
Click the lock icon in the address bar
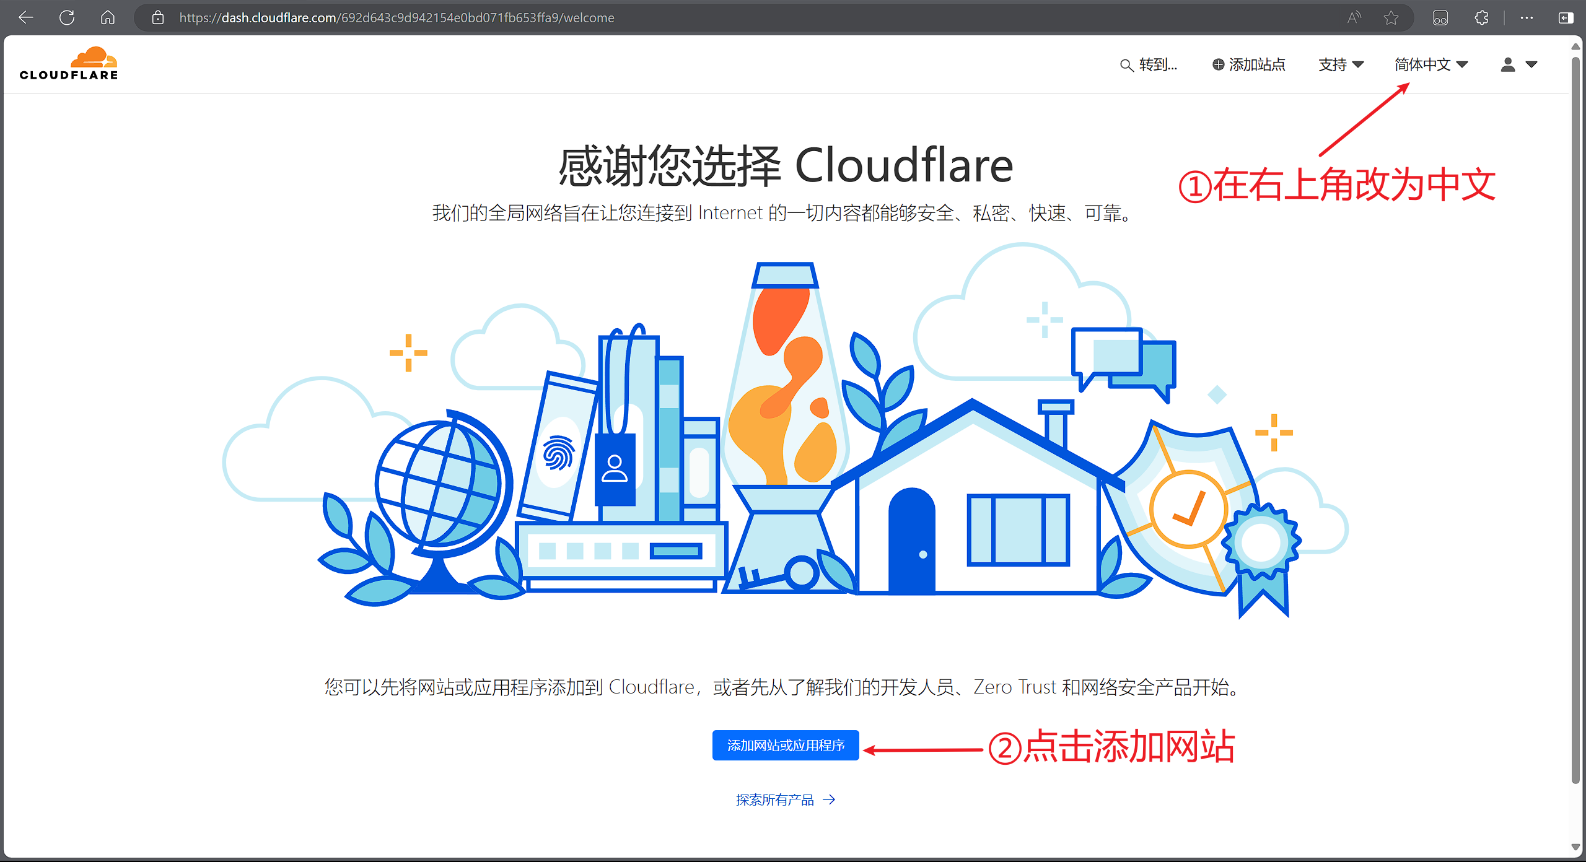click(158, 17)
